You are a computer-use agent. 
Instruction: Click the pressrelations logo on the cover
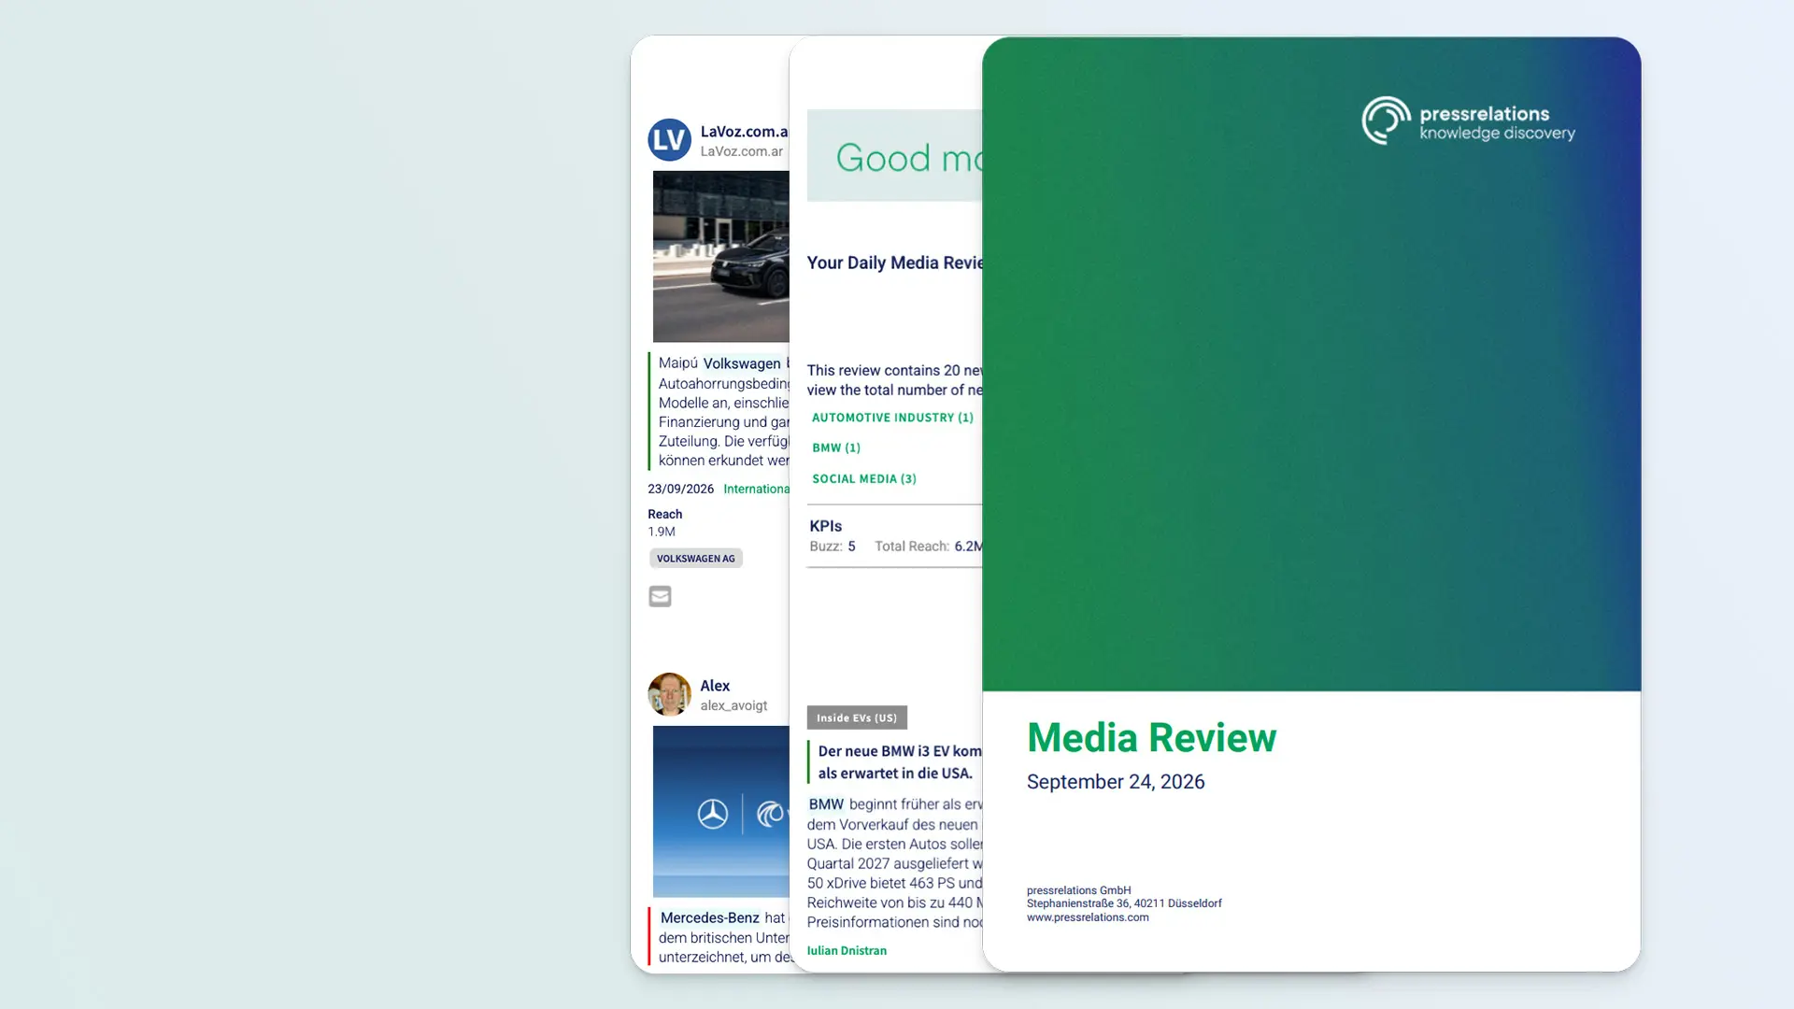(x=1468, y=121)
